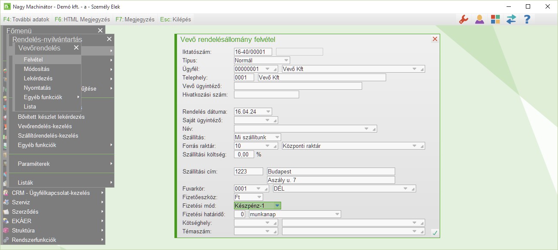Click the Hivatkozási szám input field
Screen dimensions: 558x250
266,94
